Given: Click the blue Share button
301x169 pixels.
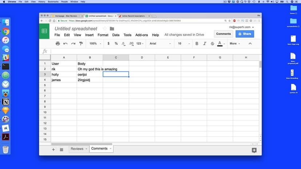Looking at the screenshot, I should click(245, 34).
